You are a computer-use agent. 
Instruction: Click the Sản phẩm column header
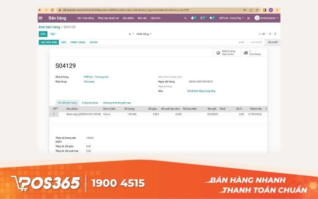pos(72,109)
